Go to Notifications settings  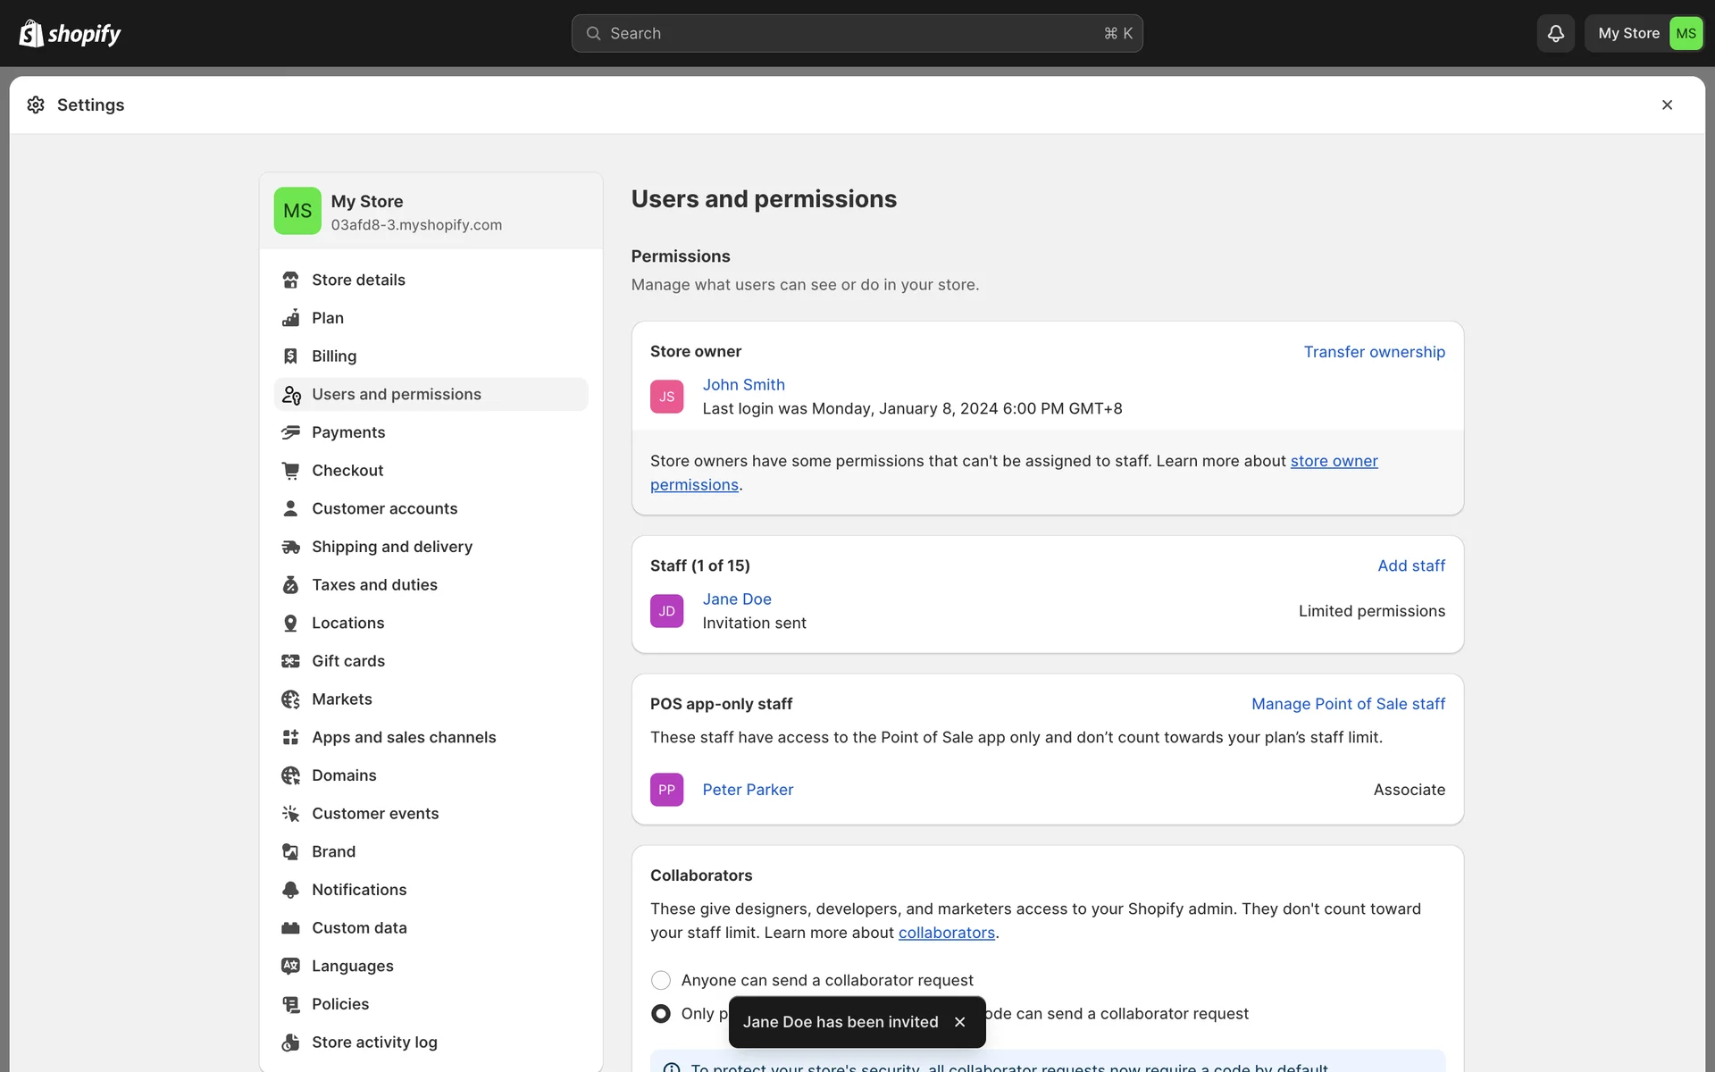359,890
